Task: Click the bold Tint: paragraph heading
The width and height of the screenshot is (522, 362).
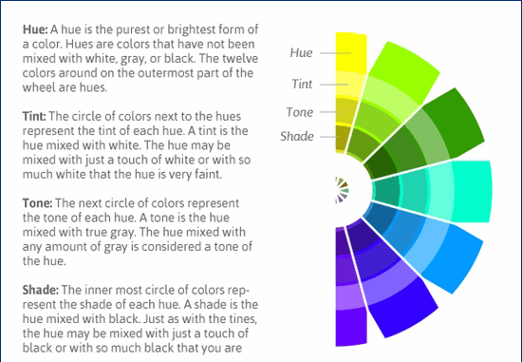Action: pyautogui.click(x=34, y=116)
